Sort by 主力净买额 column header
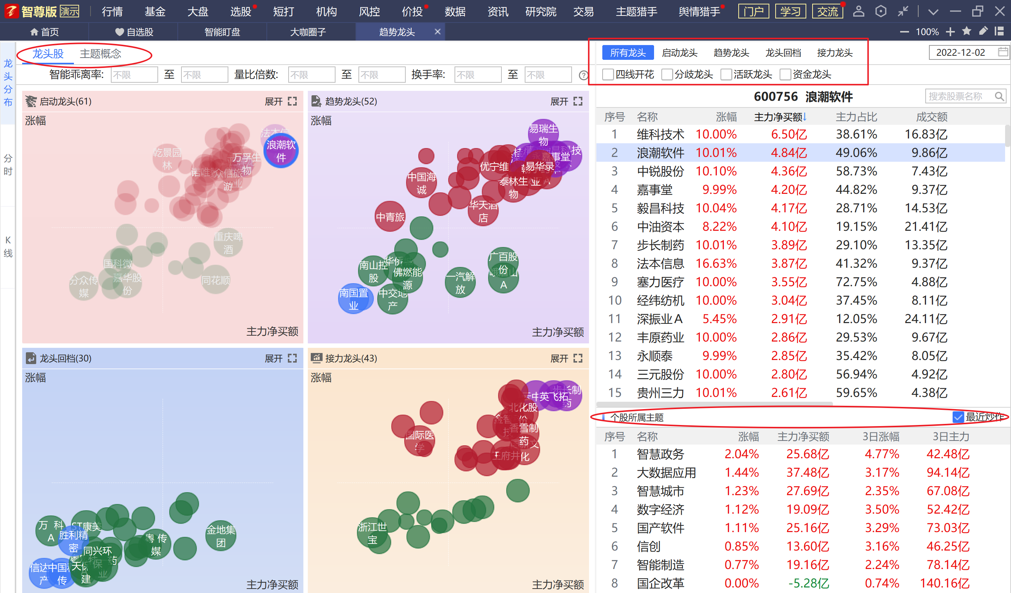The image size is (1011, 593). (780, 117)
